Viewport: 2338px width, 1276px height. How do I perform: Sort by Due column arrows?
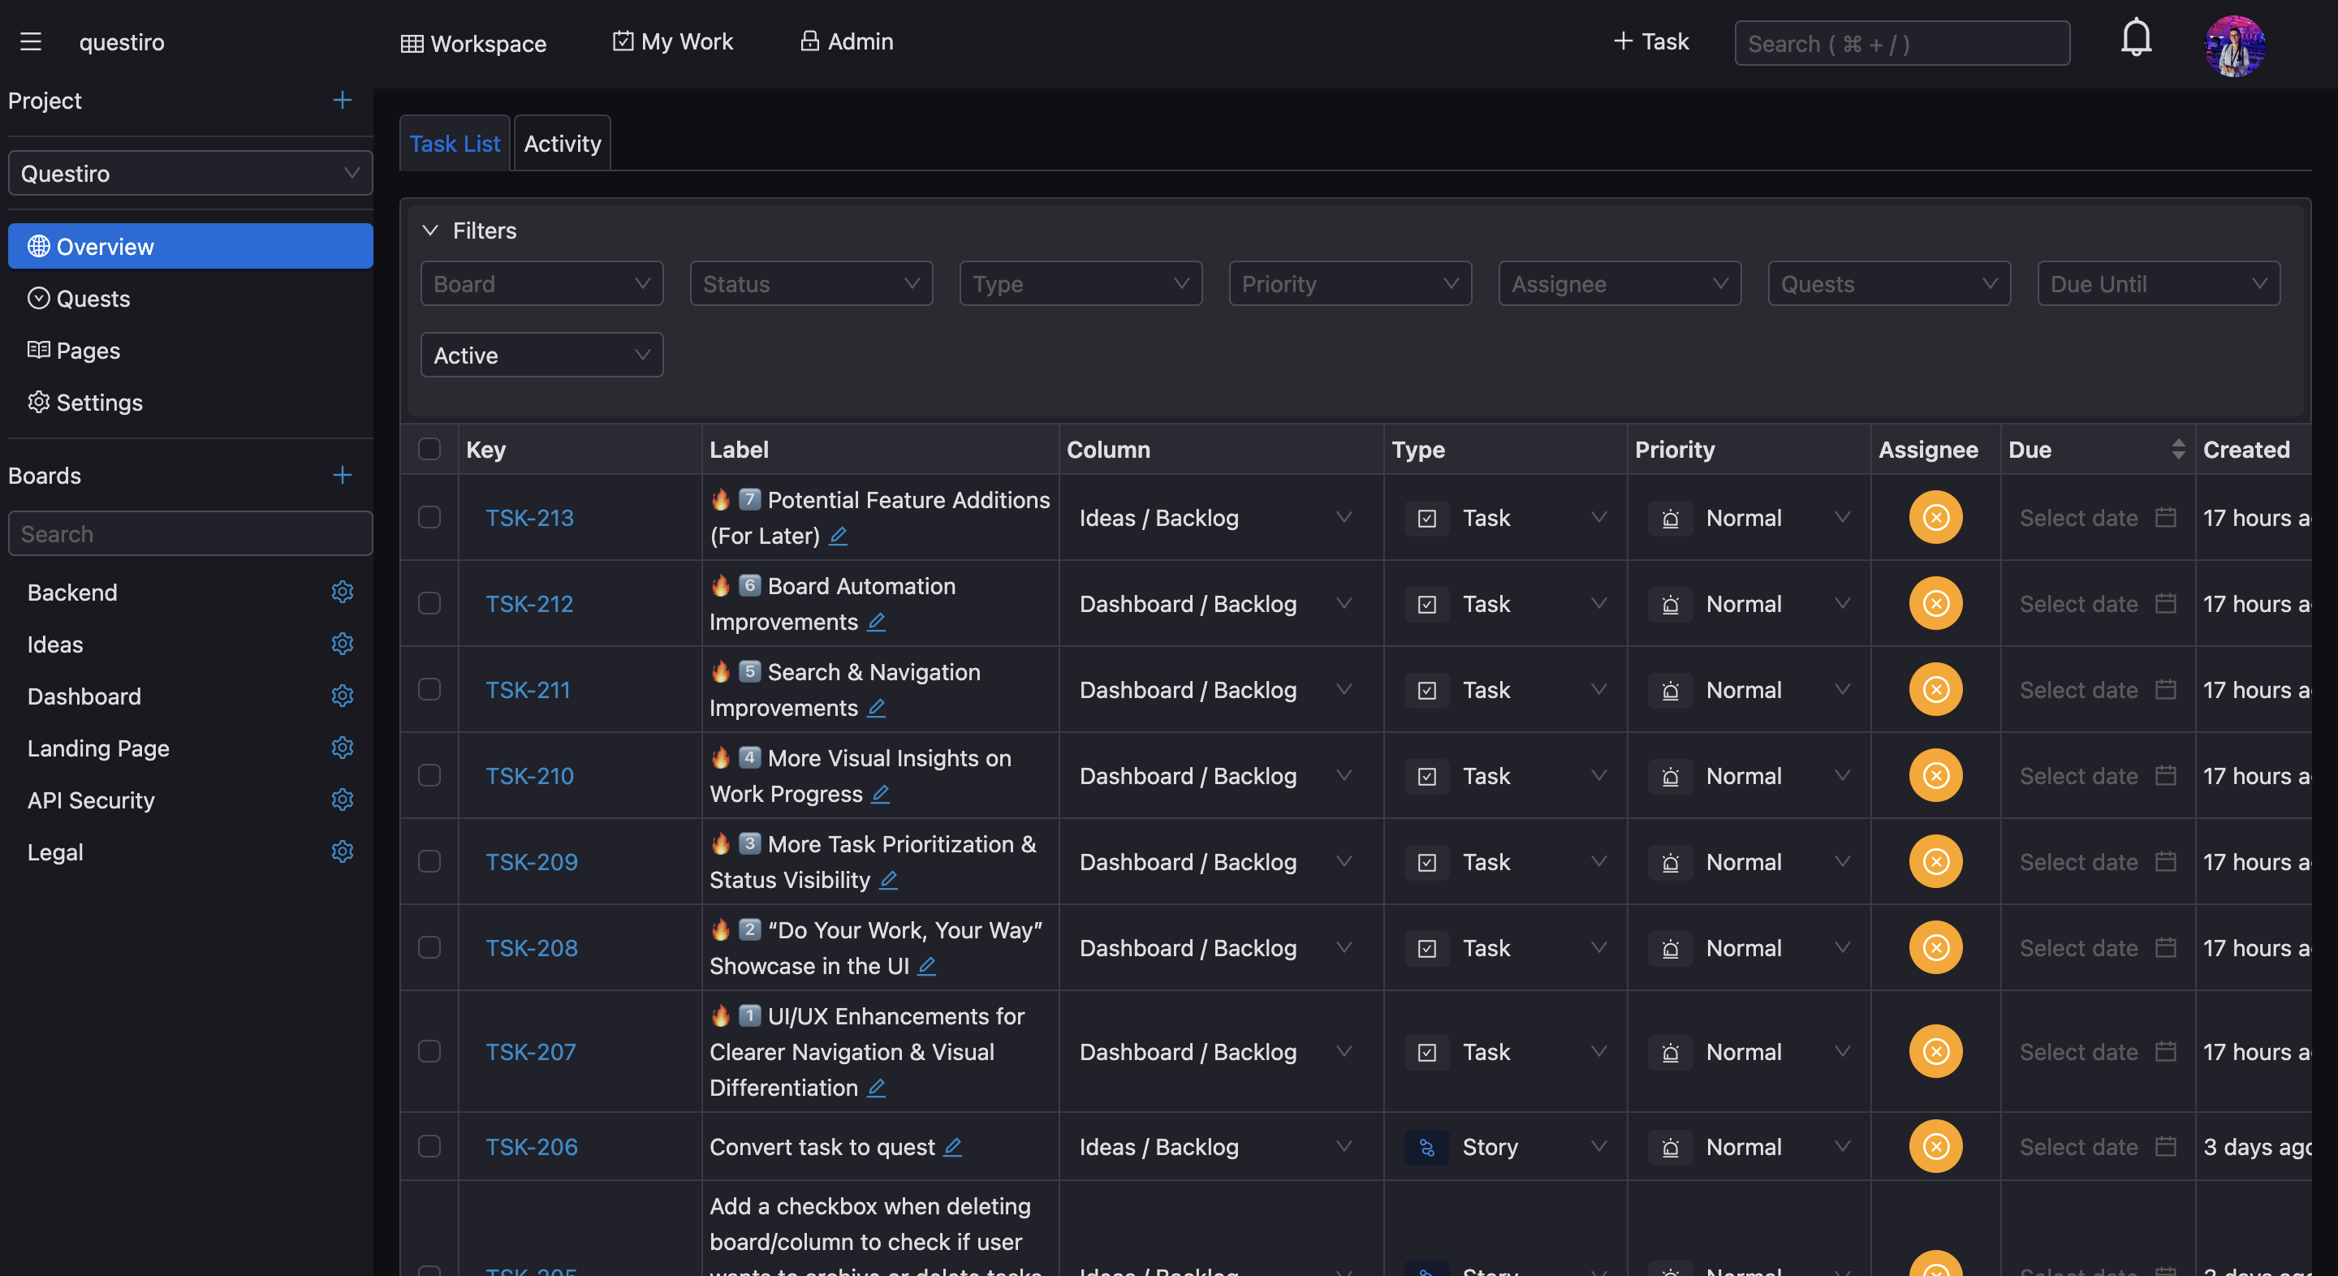(x=2178, y=448)
